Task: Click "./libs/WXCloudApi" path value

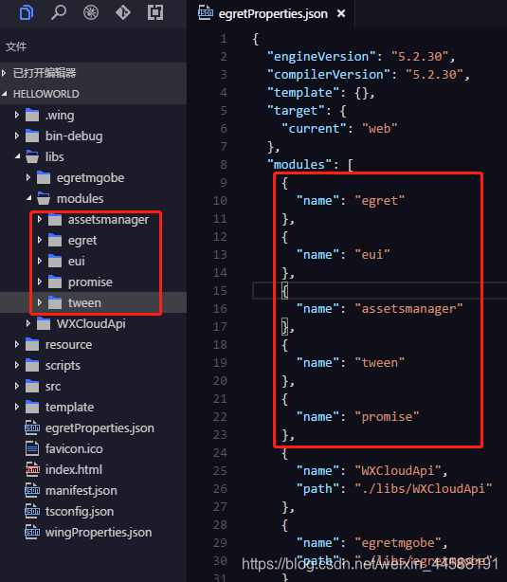Action: point(423,489)
